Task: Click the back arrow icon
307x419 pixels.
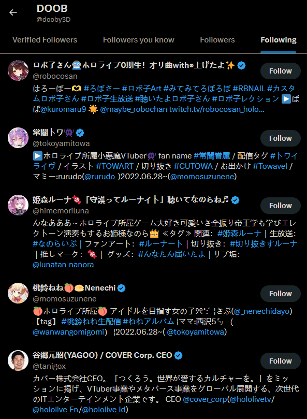Action: pyautogui.click(x=13, y=12)
